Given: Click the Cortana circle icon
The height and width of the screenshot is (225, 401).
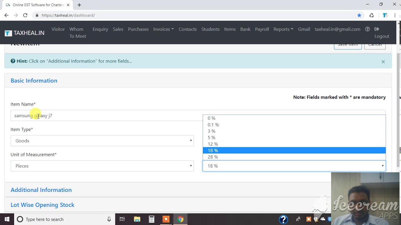Looking at the screenshot, I should 20,219.
